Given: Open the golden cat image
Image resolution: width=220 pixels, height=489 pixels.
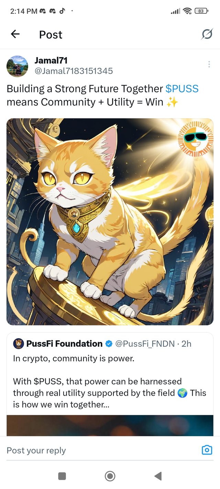Looking at the screenshot, I should point(110,222).
